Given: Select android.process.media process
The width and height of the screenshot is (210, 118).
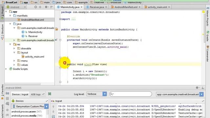Looking at the screenshot, I should click(x=27, y=116).
